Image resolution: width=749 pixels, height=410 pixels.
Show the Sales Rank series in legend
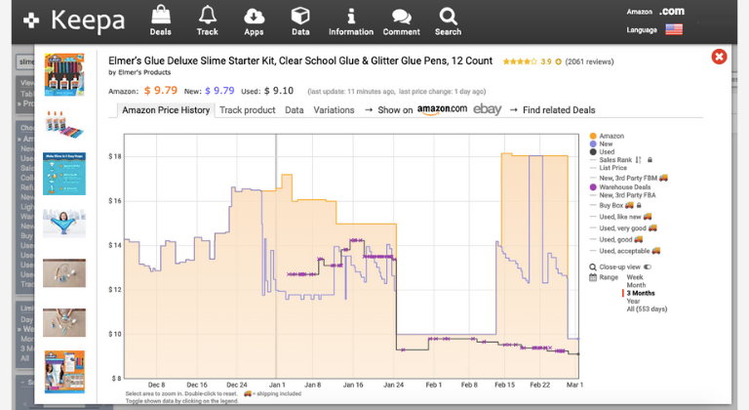pyautogui.click(x=615, y=159)
